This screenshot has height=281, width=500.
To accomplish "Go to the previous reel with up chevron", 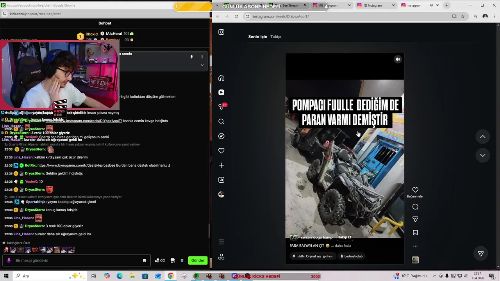I will point(483,137).
